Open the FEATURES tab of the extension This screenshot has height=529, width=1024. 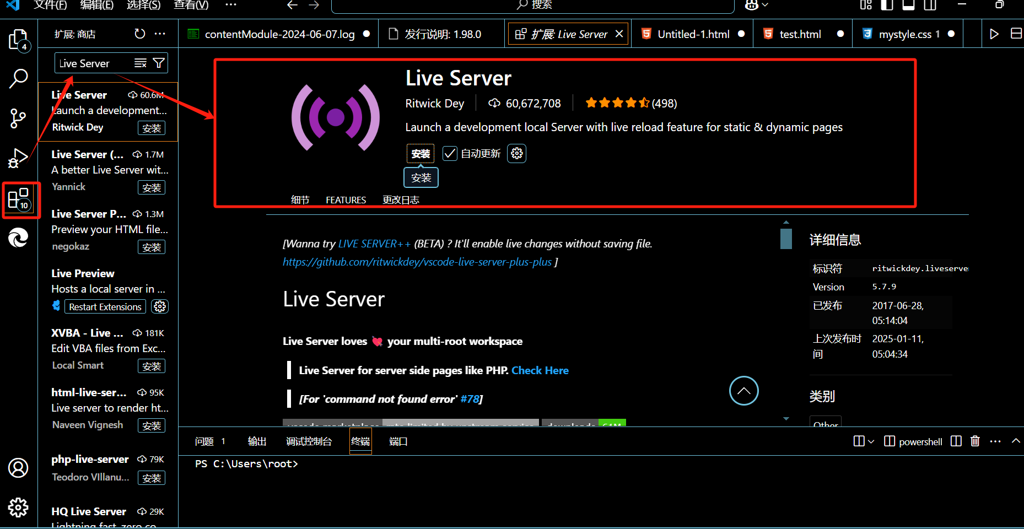tap(346, 200)
